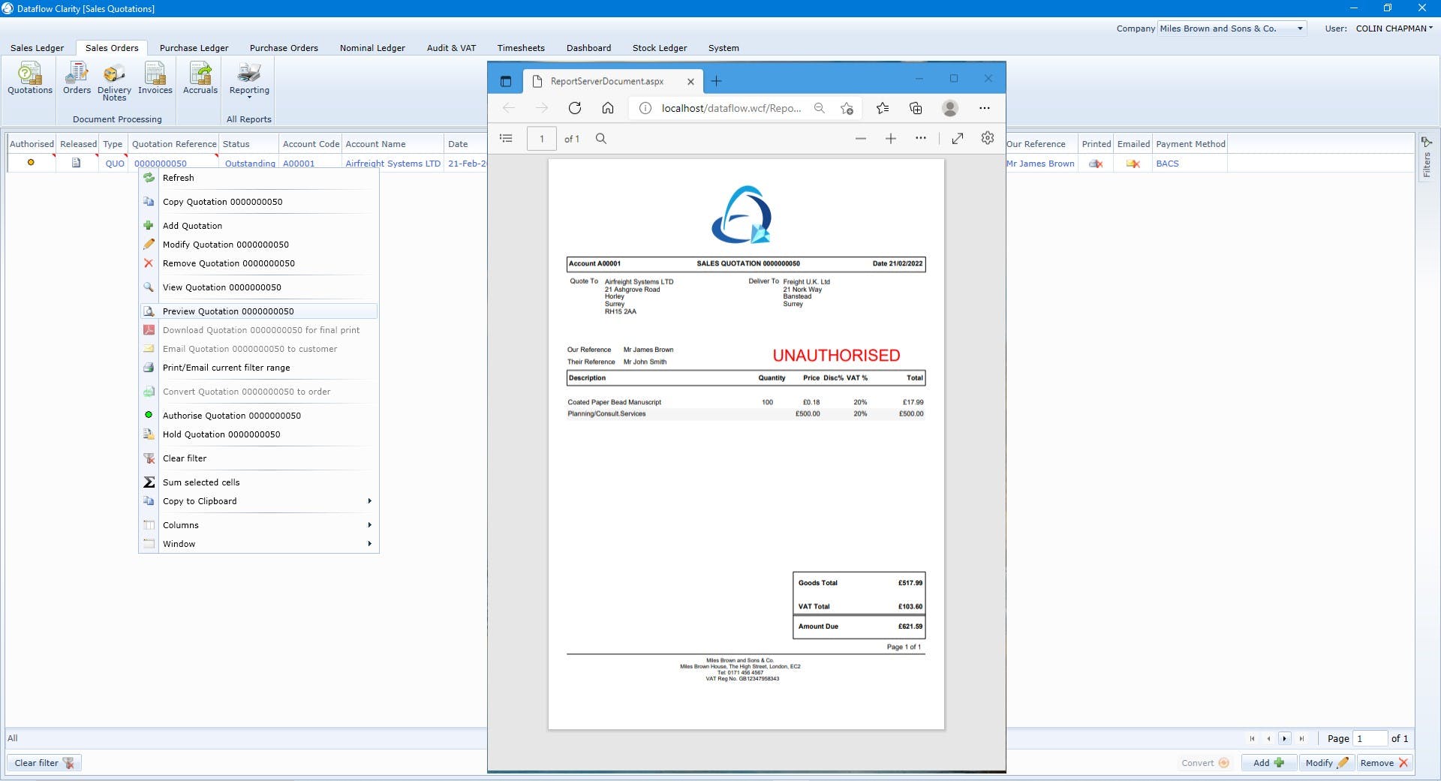
Task: Open the Company selector dropdown
Action: tap(1300, 29)
